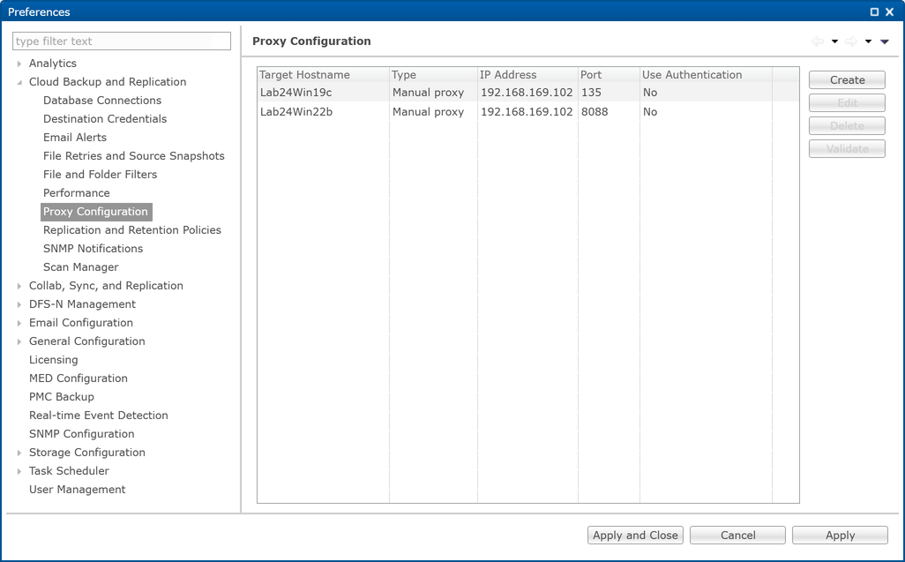This screenshot has height=562, width=905.
Task: Select DFS-N Management category
Action: tap(83, 304)
